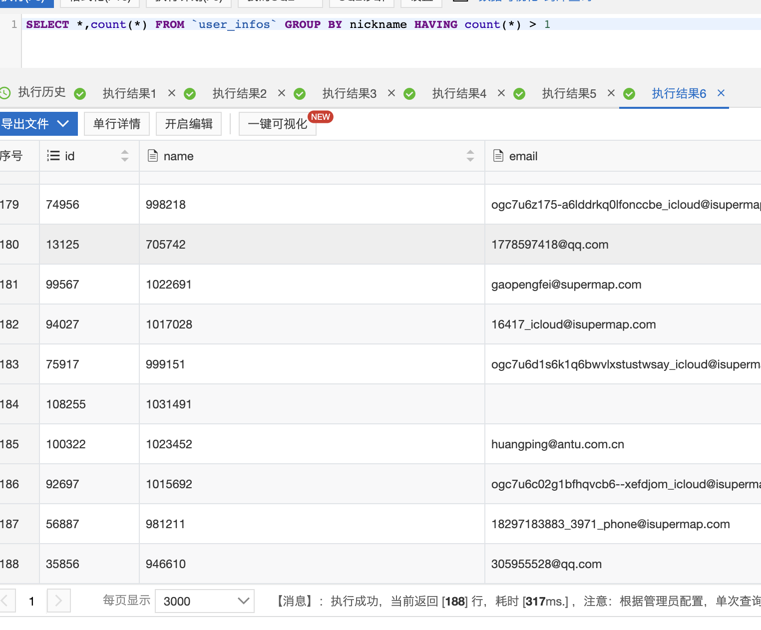761x630 pixels.
Task: Close the 执行结果6 tab
Action: click(721, 93)
